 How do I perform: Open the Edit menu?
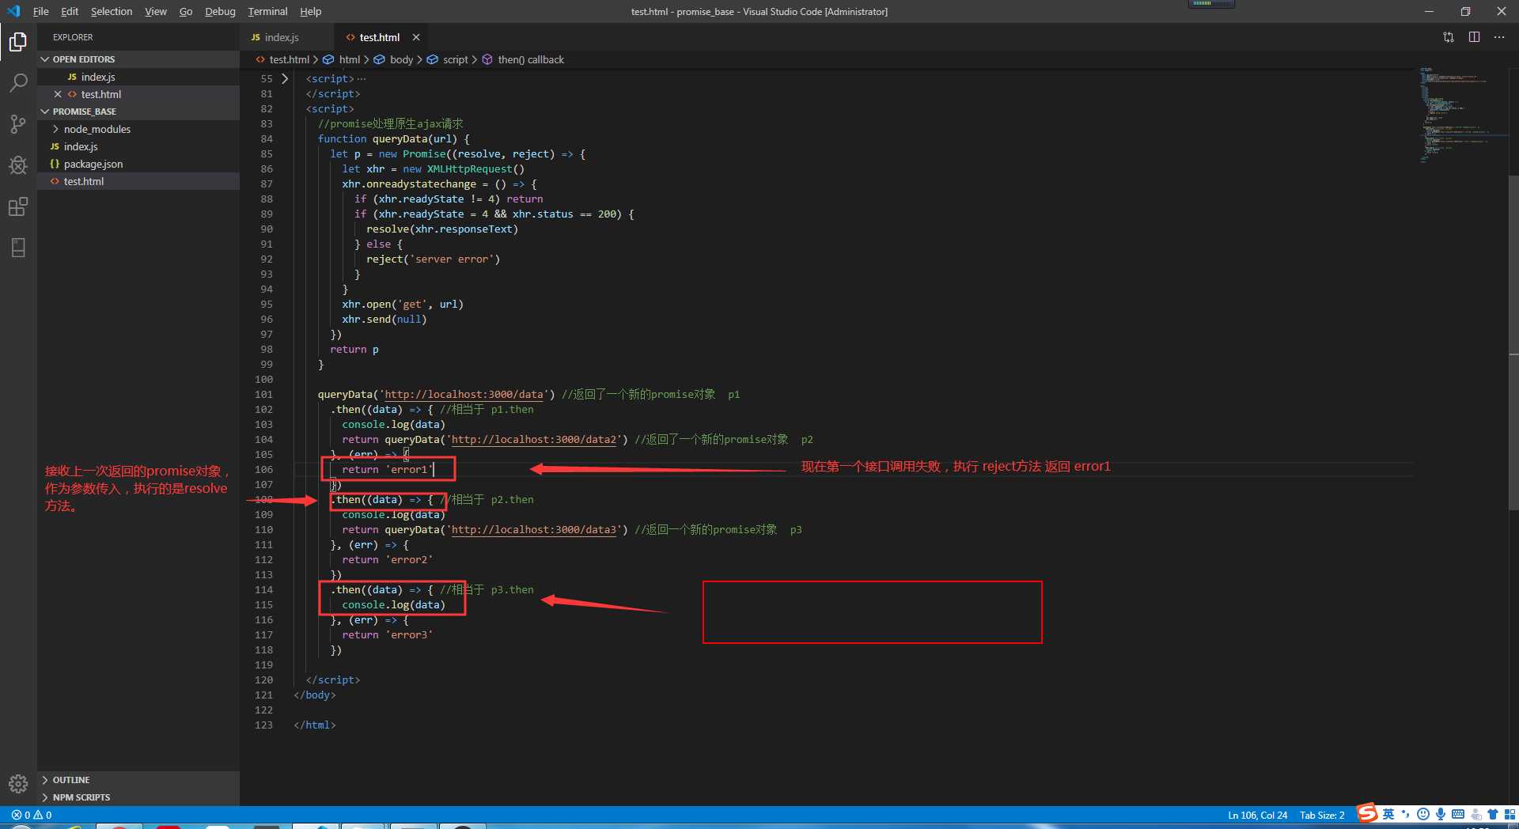click(x=70, y=11)
